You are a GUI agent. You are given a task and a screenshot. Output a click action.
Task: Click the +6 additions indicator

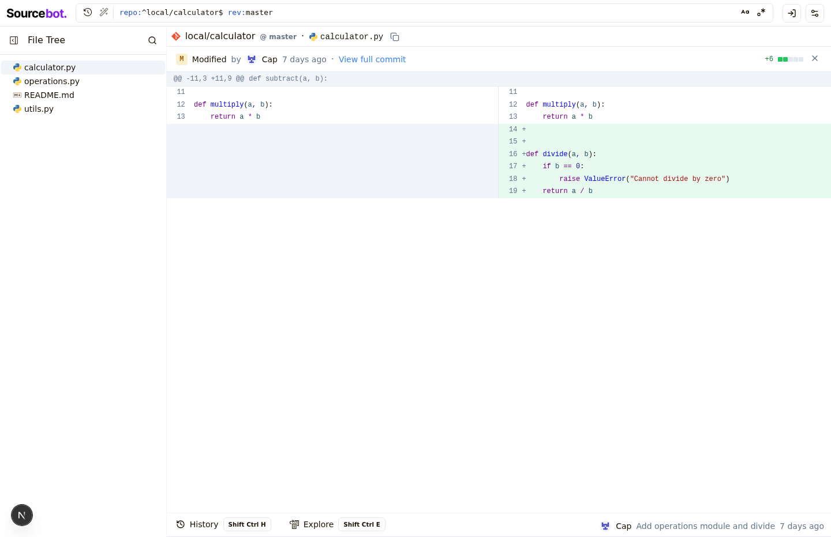pos(769,59)
